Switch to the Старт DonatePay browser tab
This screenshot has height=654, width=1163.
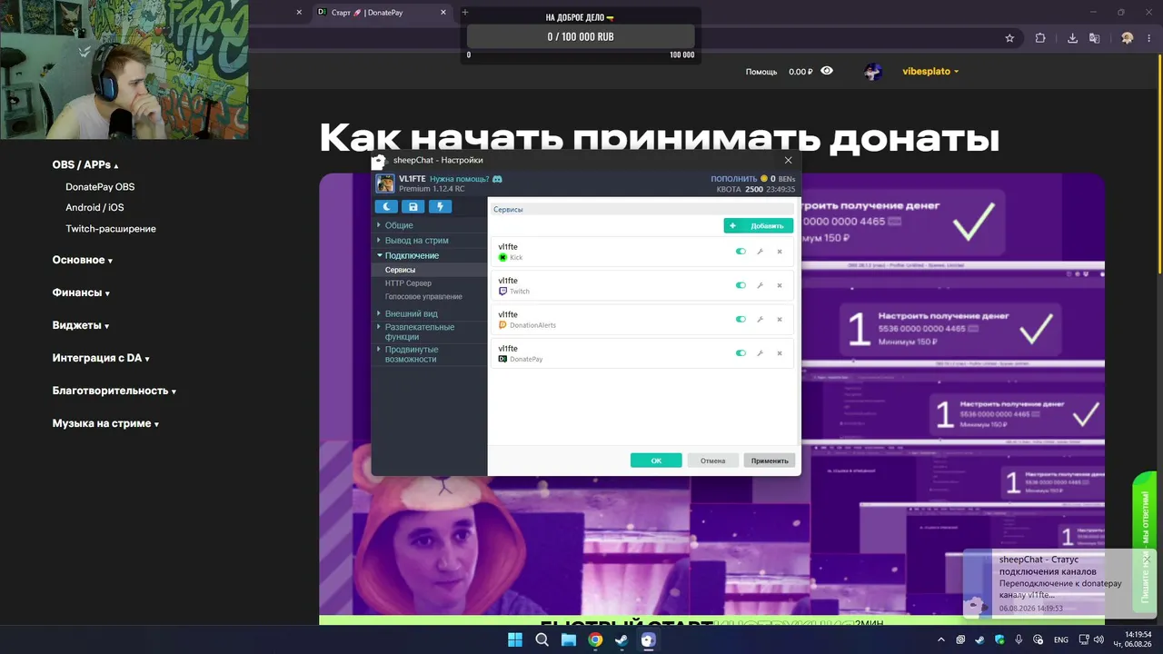pos(381,13)
